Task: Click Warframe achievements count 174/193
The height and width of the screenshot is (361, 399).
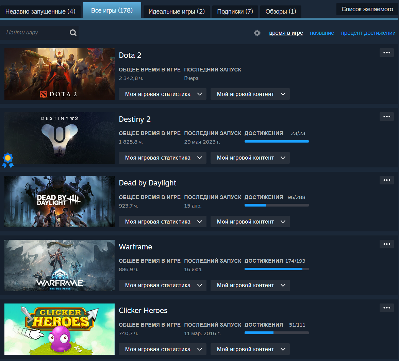Action: point(295,261)
